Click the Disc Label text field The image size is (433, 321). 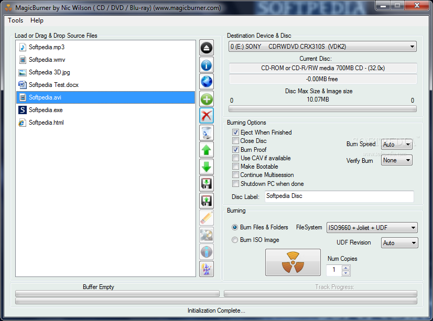(339, 196)
